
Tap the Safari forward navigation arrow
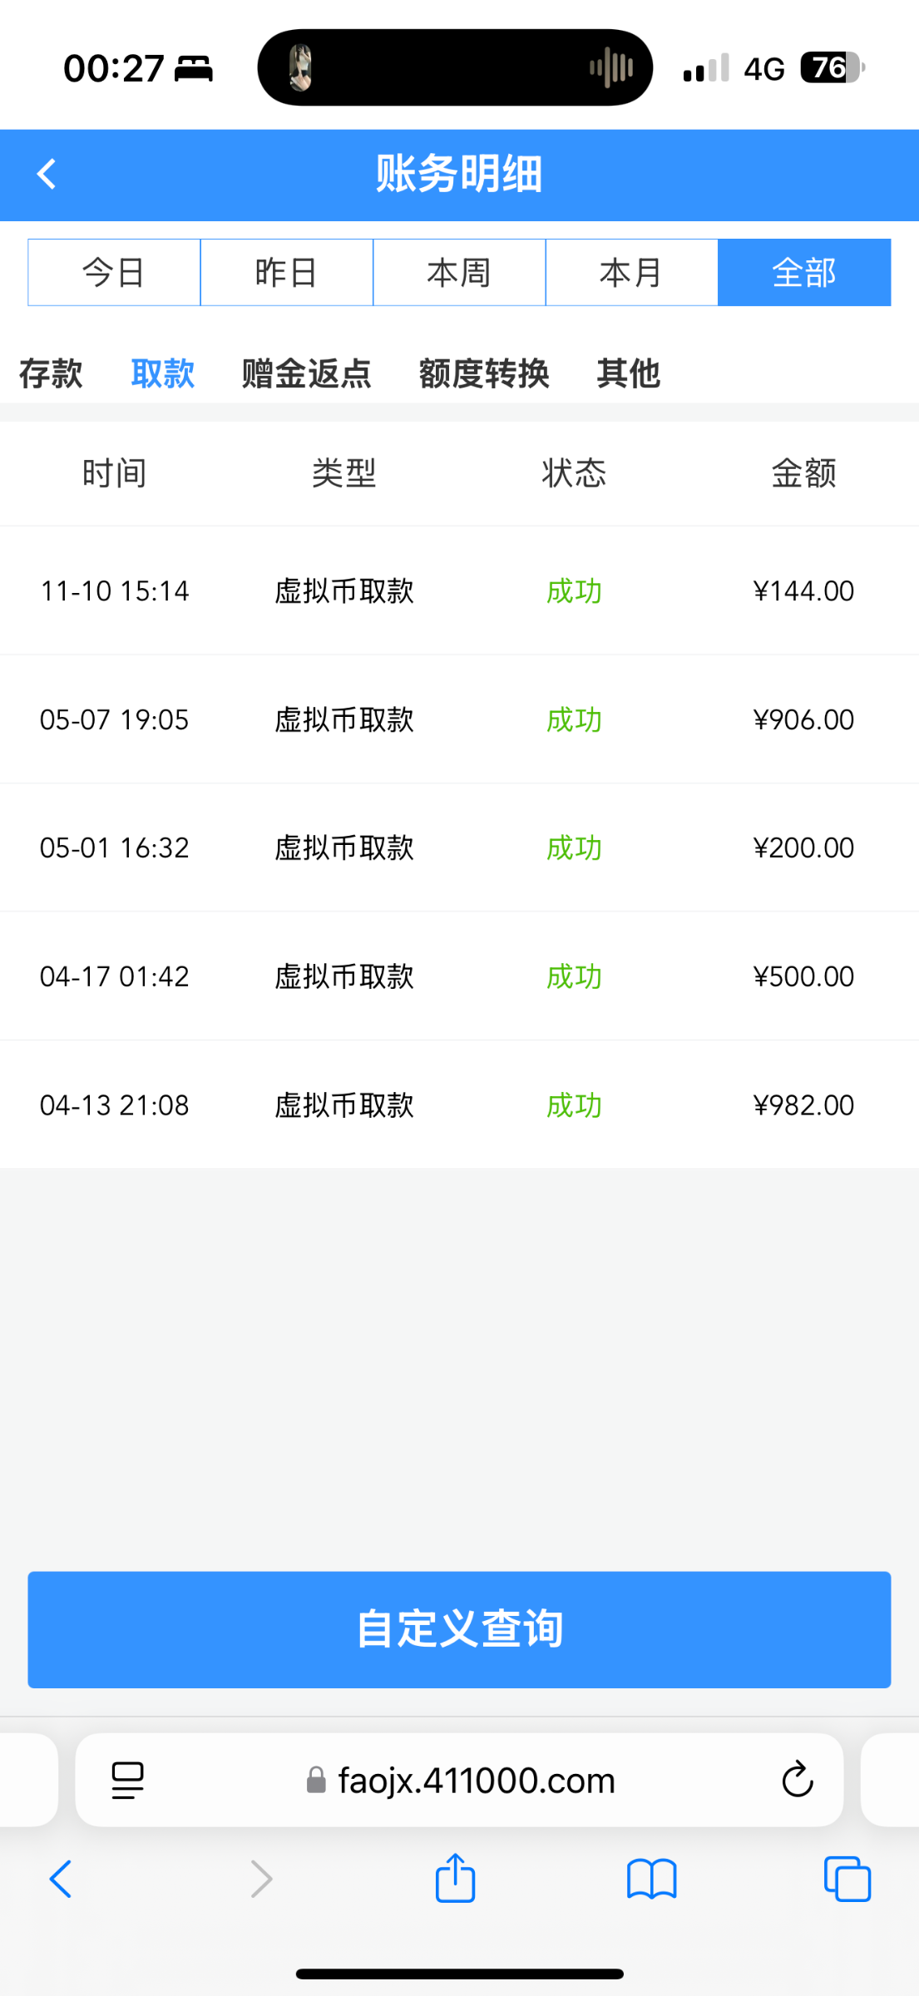(x=261, y=1879)
